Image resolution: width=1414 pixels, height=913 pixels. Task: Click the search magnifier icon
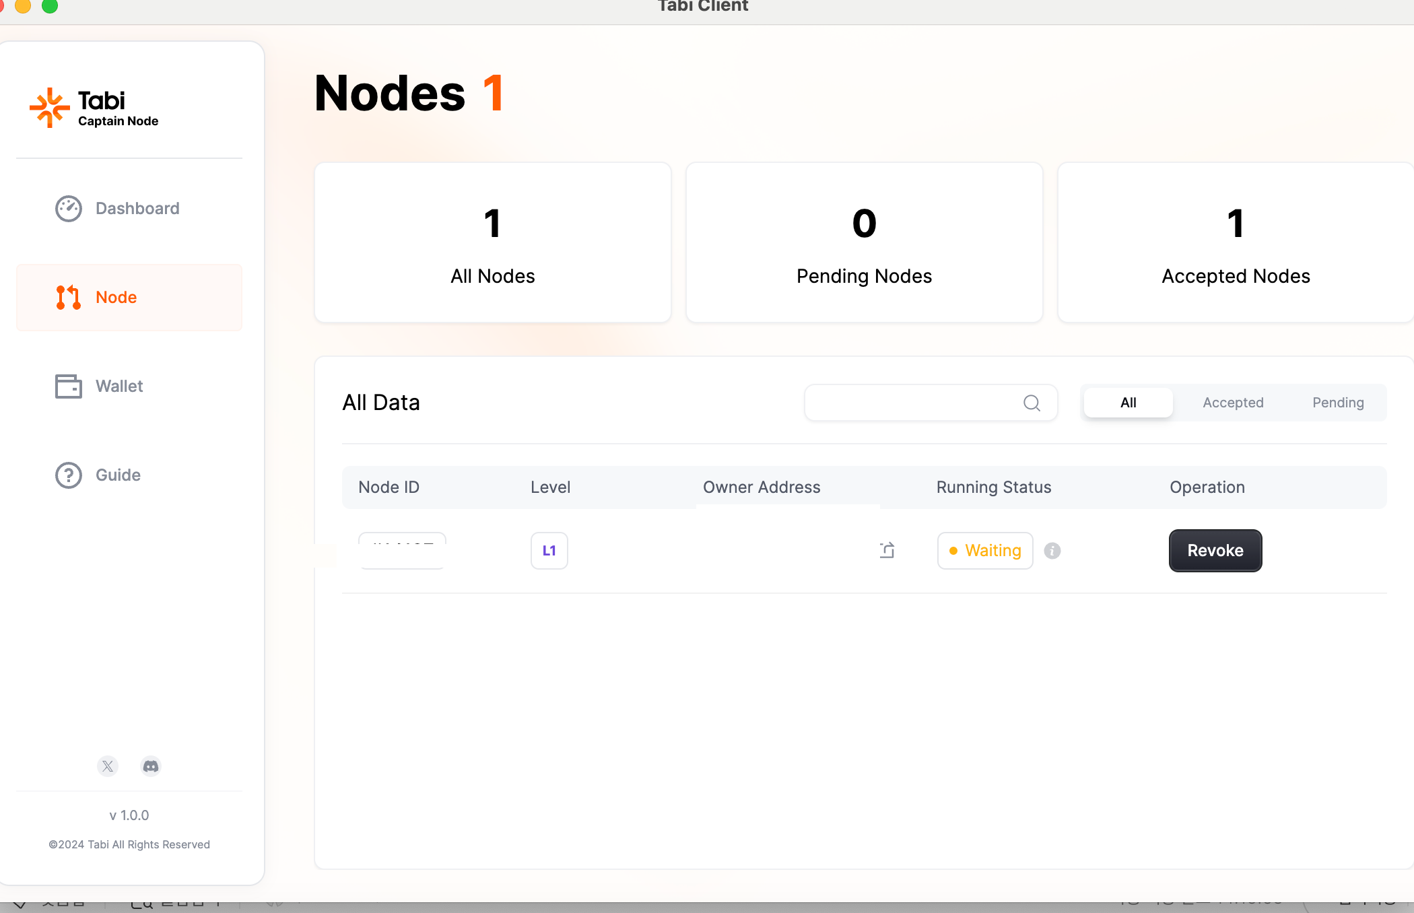click(1032, 403)
